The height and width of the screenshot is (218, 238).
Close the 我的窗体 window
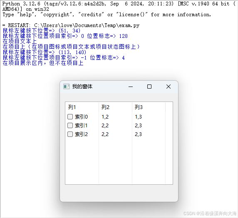tap(169, 87)
